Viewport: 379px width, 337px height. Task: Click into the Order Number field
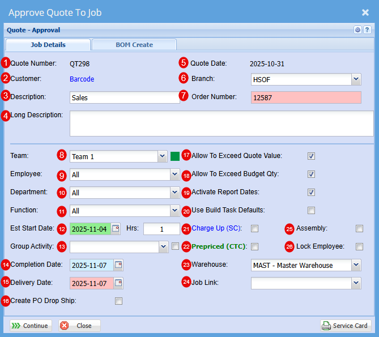306,97
